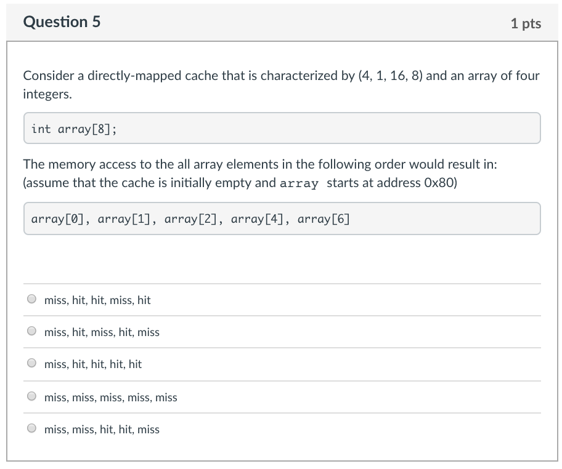Select radio option 'miss, hit, hit, miss, hit'
This screenshot has height=469, width=562.
[31, 299]
